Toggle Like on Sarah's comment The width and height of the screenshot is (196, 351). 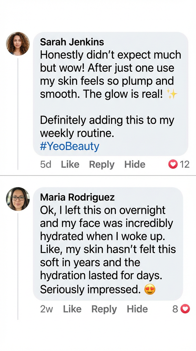[70, 165]
